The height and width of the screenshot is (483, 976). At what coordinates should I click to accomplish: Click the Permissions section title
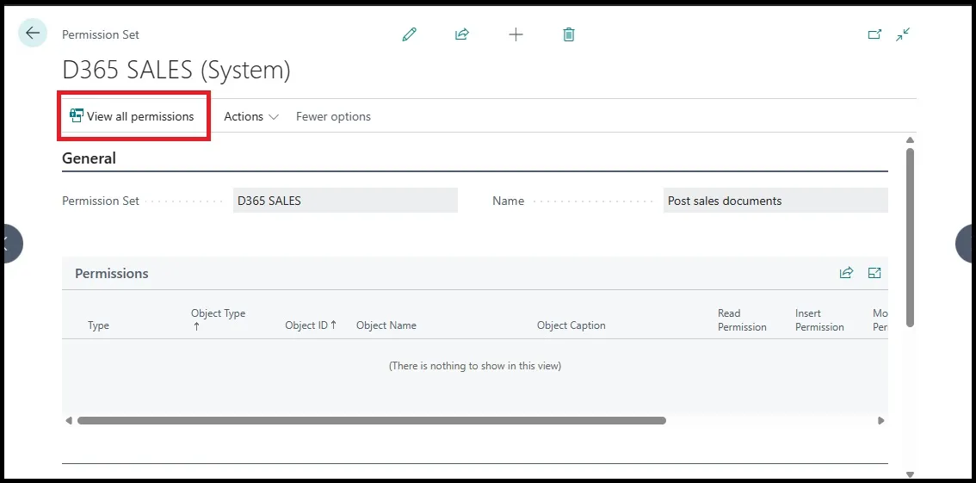(x=111, y=273)
